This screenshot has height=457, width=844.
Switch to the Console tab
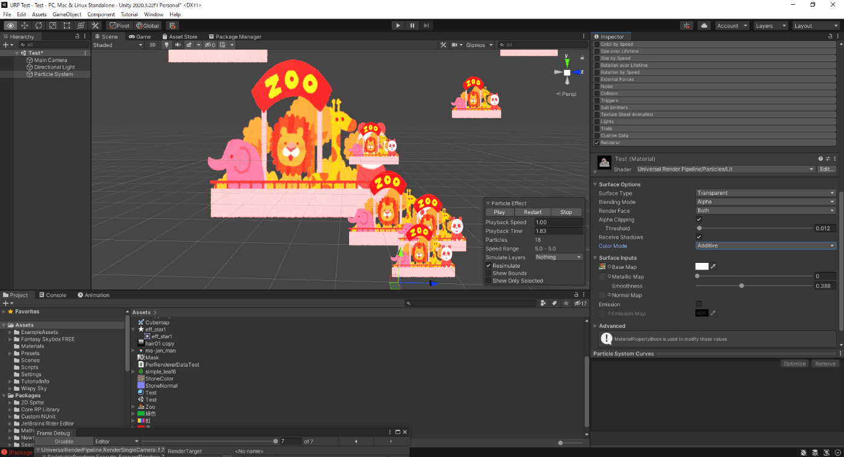(x=52, y=295)
